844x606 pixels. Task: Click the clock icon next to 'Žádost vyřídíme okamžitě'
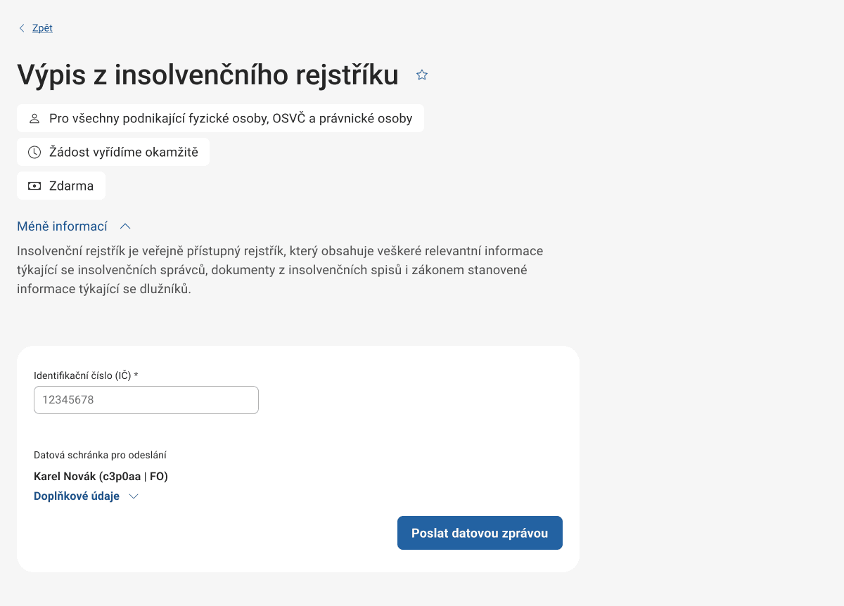(34, 152)
